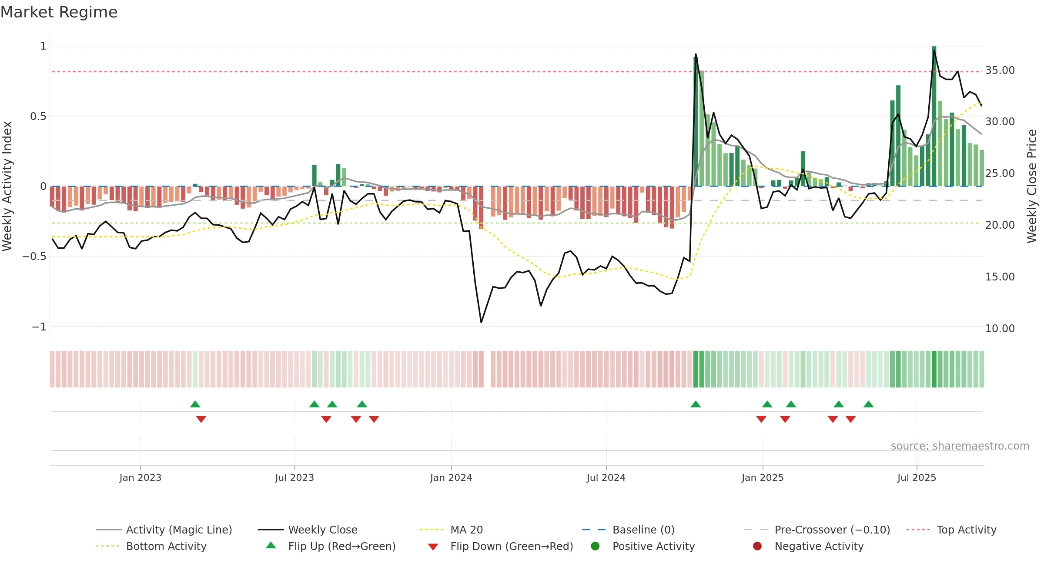
Task: Select the last Flip Up marker before Jul 2025
Action: 868,404
